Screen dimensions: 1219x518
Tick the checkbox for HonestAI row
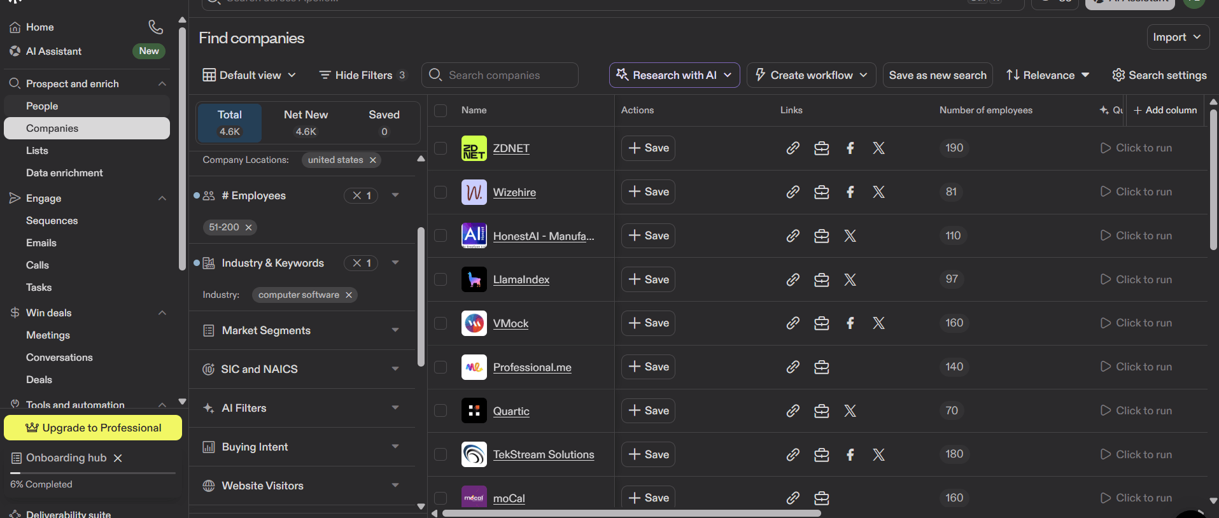coord(440,235)
